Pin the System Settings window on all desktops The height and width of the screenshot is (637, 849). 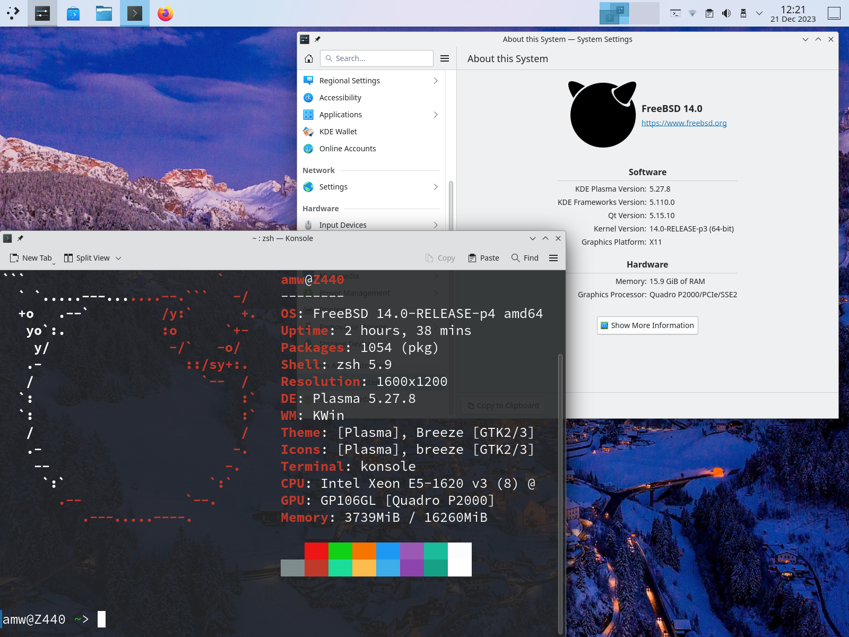(x=317, y=39)
